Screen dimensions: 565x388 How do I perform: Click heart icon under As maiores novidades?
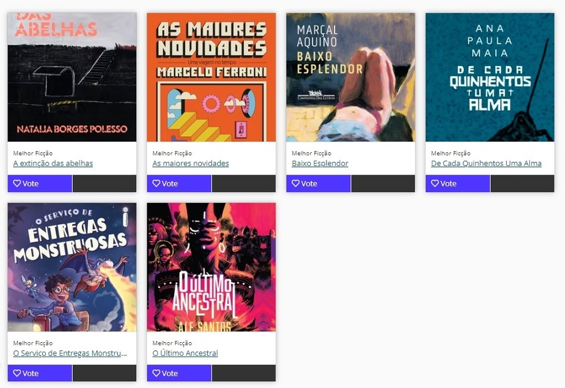pyautogui.click(x=156, y=183)
